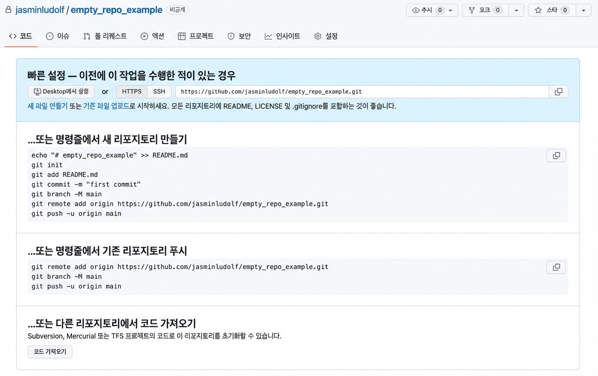Click the 'git add README.md' line

coord(65,175)
